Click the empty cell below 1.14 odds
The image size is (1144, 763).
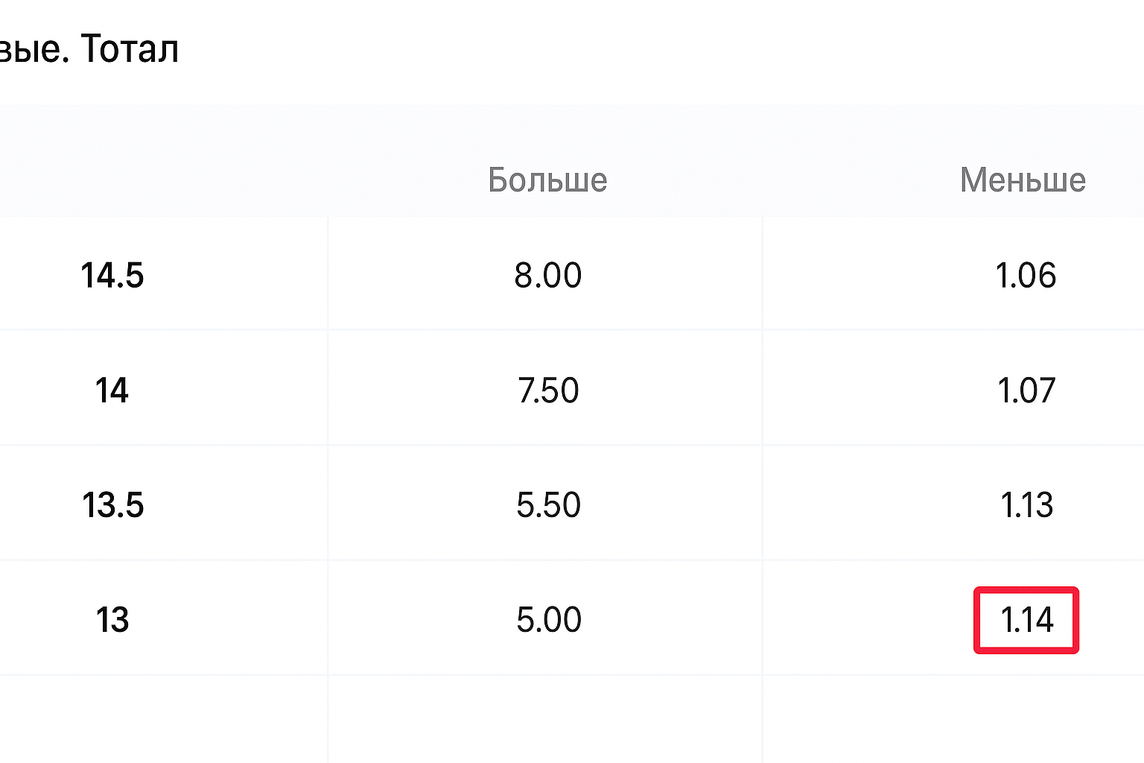pyautogui.click(x=953, y=719)
